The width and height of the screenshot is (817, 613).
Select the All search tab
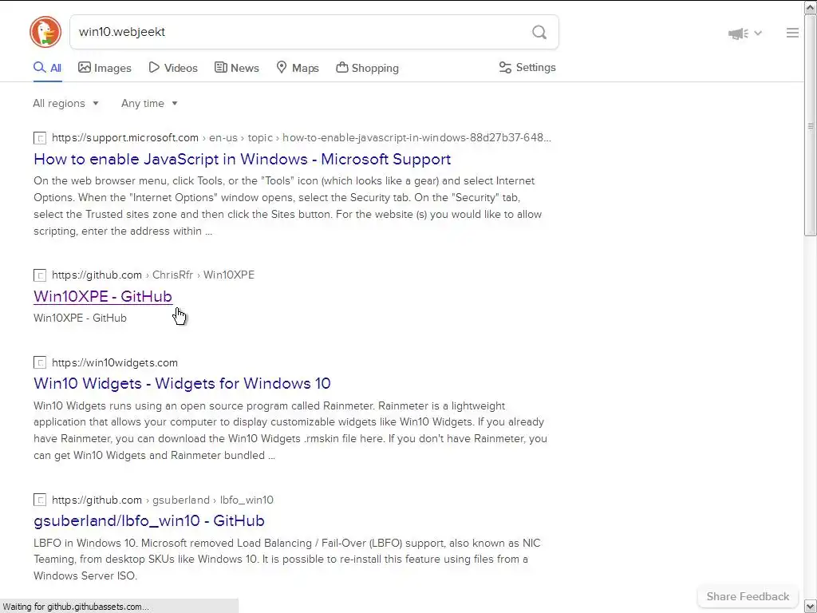(x=47, y=68)
